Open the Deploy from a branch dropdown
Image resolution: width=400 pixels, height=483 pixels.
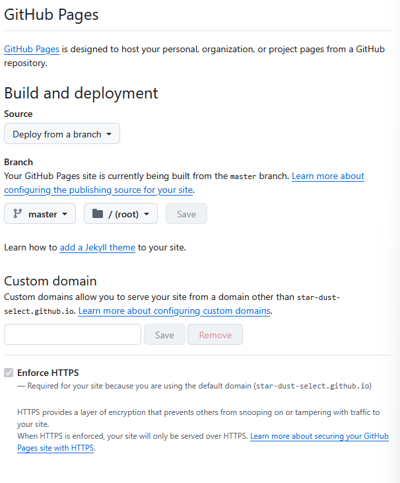(62, 133)
